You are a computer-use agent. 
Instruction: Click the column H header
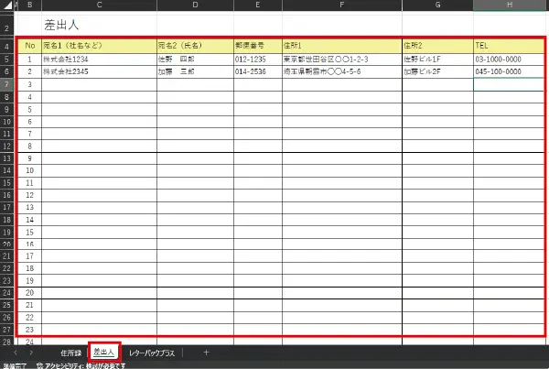[509, 5]
